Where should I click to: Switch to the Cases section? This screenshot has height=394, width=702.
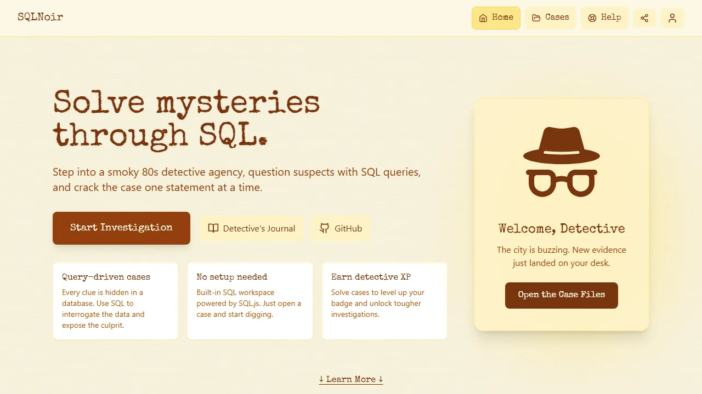pos(551,18)
